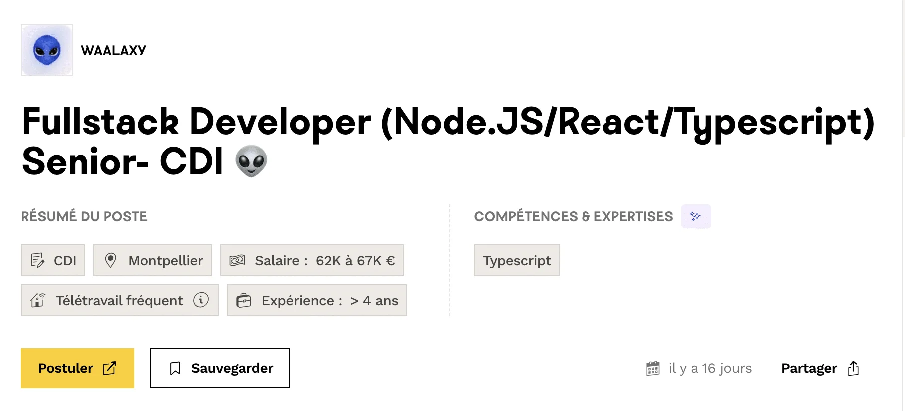Click the house remote-work icon
This screenshot has height=411, width=905.
pyautogui.click(x=38, y=300)
